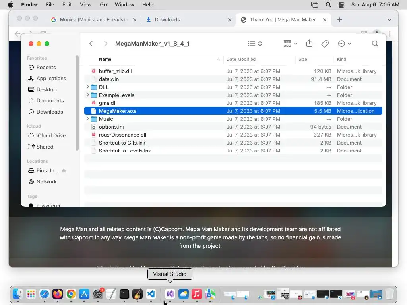Image resolution: width=407 pixels, height=305 pixels.
Task: Eject the Pinta In... volume
Action: click(64, 171)
